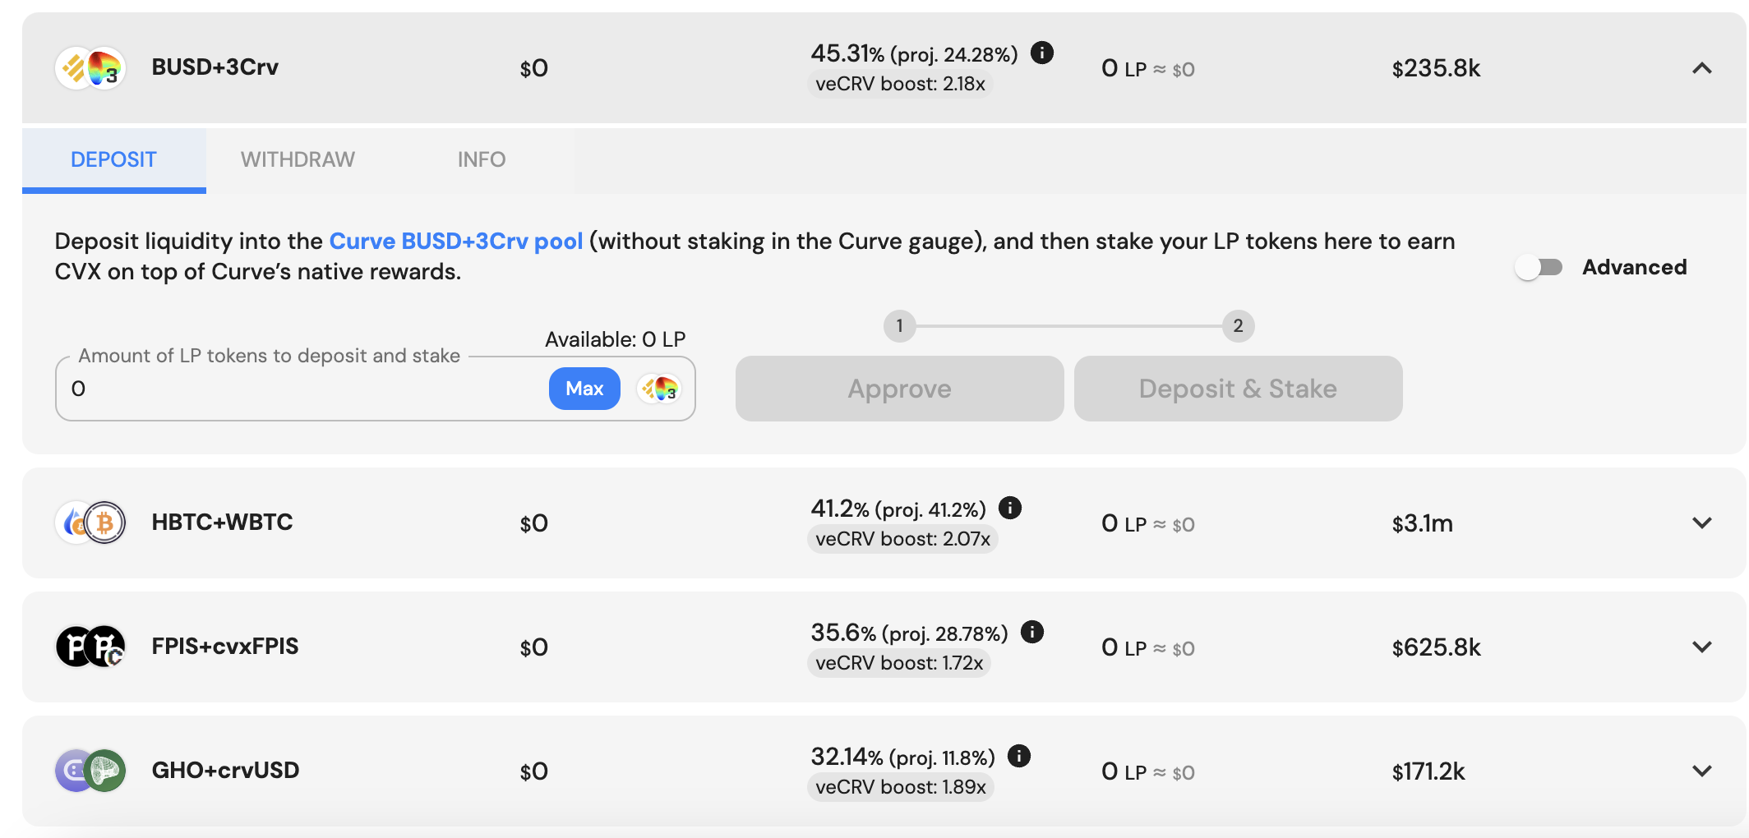
Task: Expand the FPIS+cvxFPIS pool row
Action: [x=1702, y=647]
